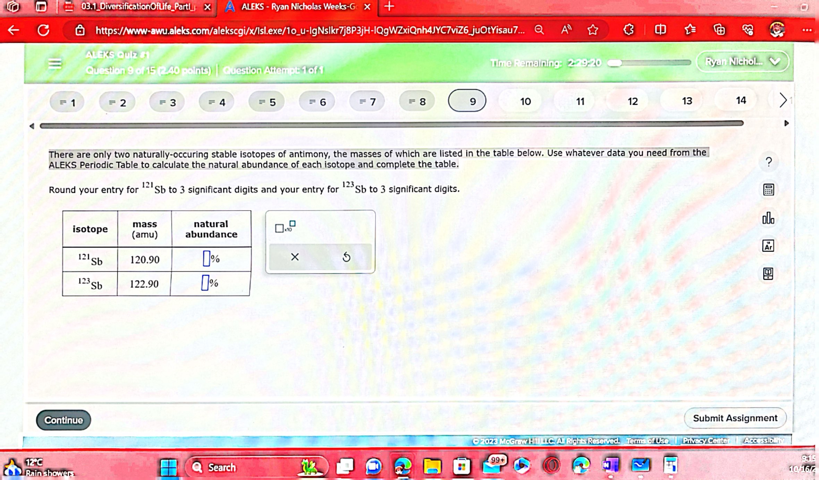The height and width of the screenshot is (480, 819).
Task: Click the undo reset arrow button
Action: [x=346, y=257]
